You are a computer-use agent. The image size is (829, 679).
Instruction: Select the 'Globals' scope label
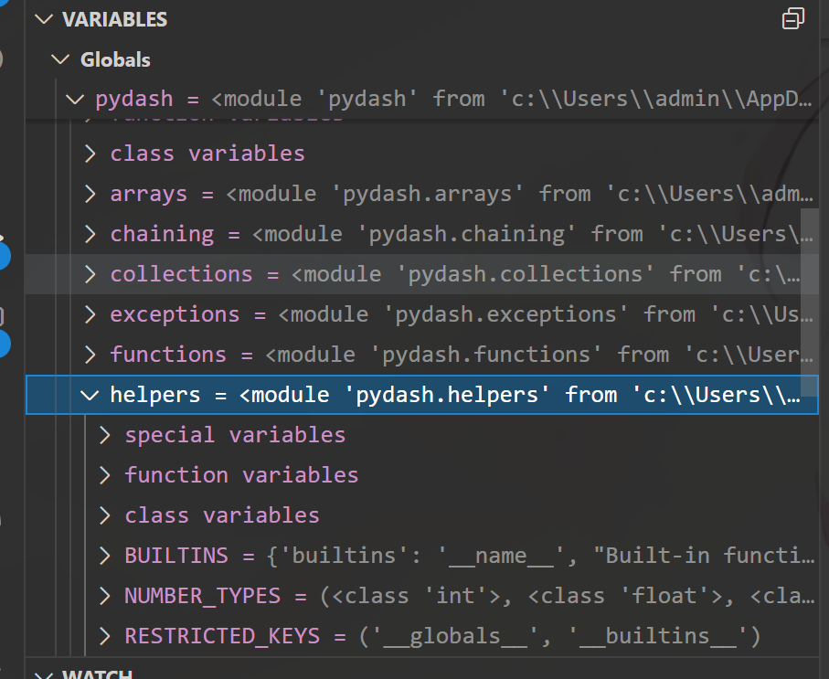(115, 59)
